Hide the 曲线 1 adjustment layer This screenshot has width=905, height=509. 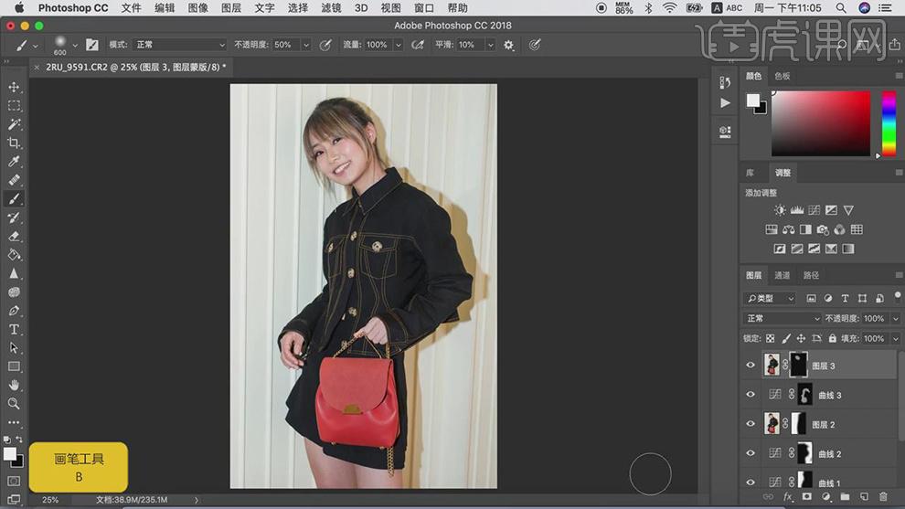(751, 482)
